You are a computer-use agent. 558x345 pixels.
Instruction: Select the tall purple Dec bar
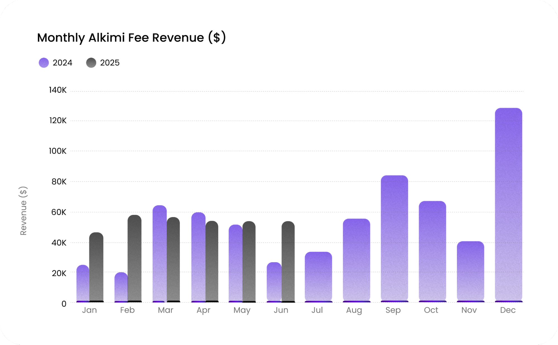tap(509, 205)
